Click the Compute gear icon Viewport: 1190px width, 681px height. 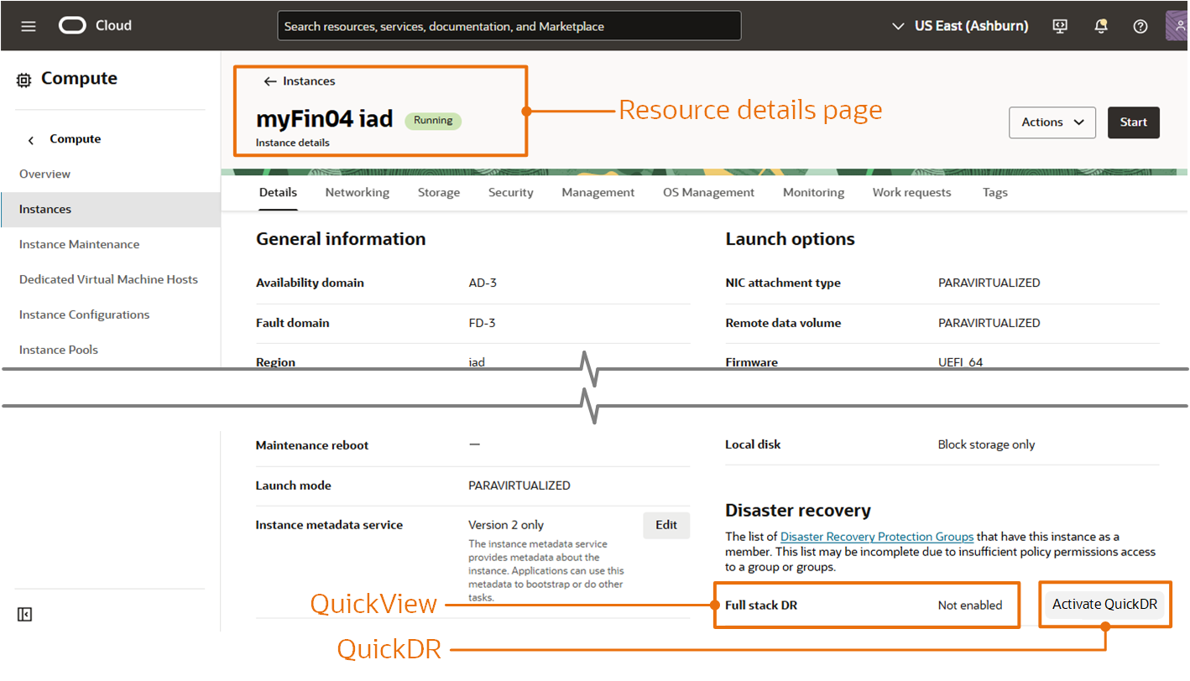point(23,78)
